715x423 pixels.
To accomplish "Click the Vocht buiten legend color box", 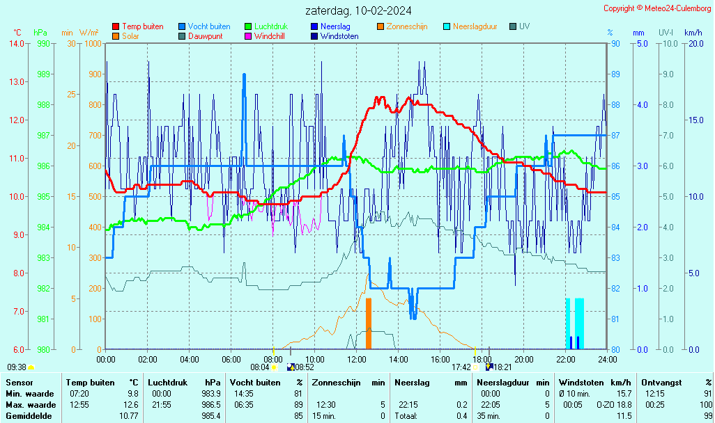I will [x=182, y=26].
